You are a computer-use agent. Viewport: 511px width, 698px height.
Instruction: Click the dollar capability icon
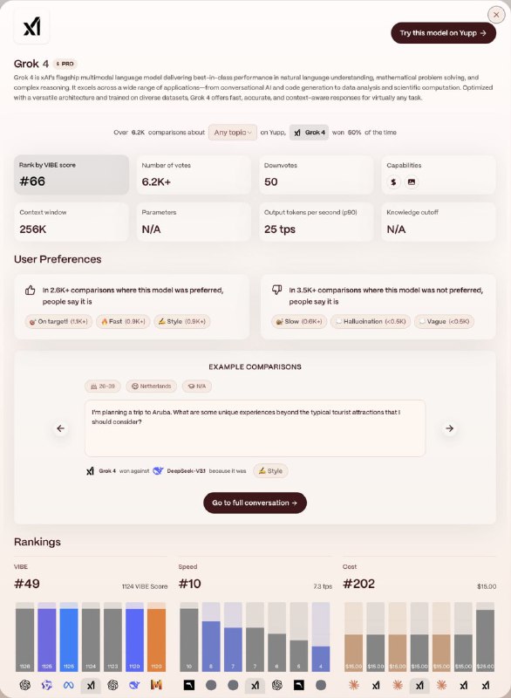393,181
